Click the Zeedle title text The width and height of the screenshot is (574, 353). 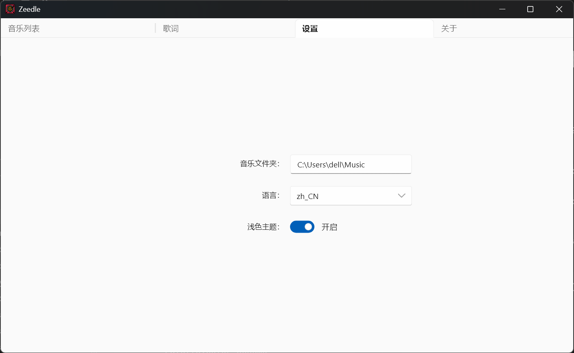point(29,9)
